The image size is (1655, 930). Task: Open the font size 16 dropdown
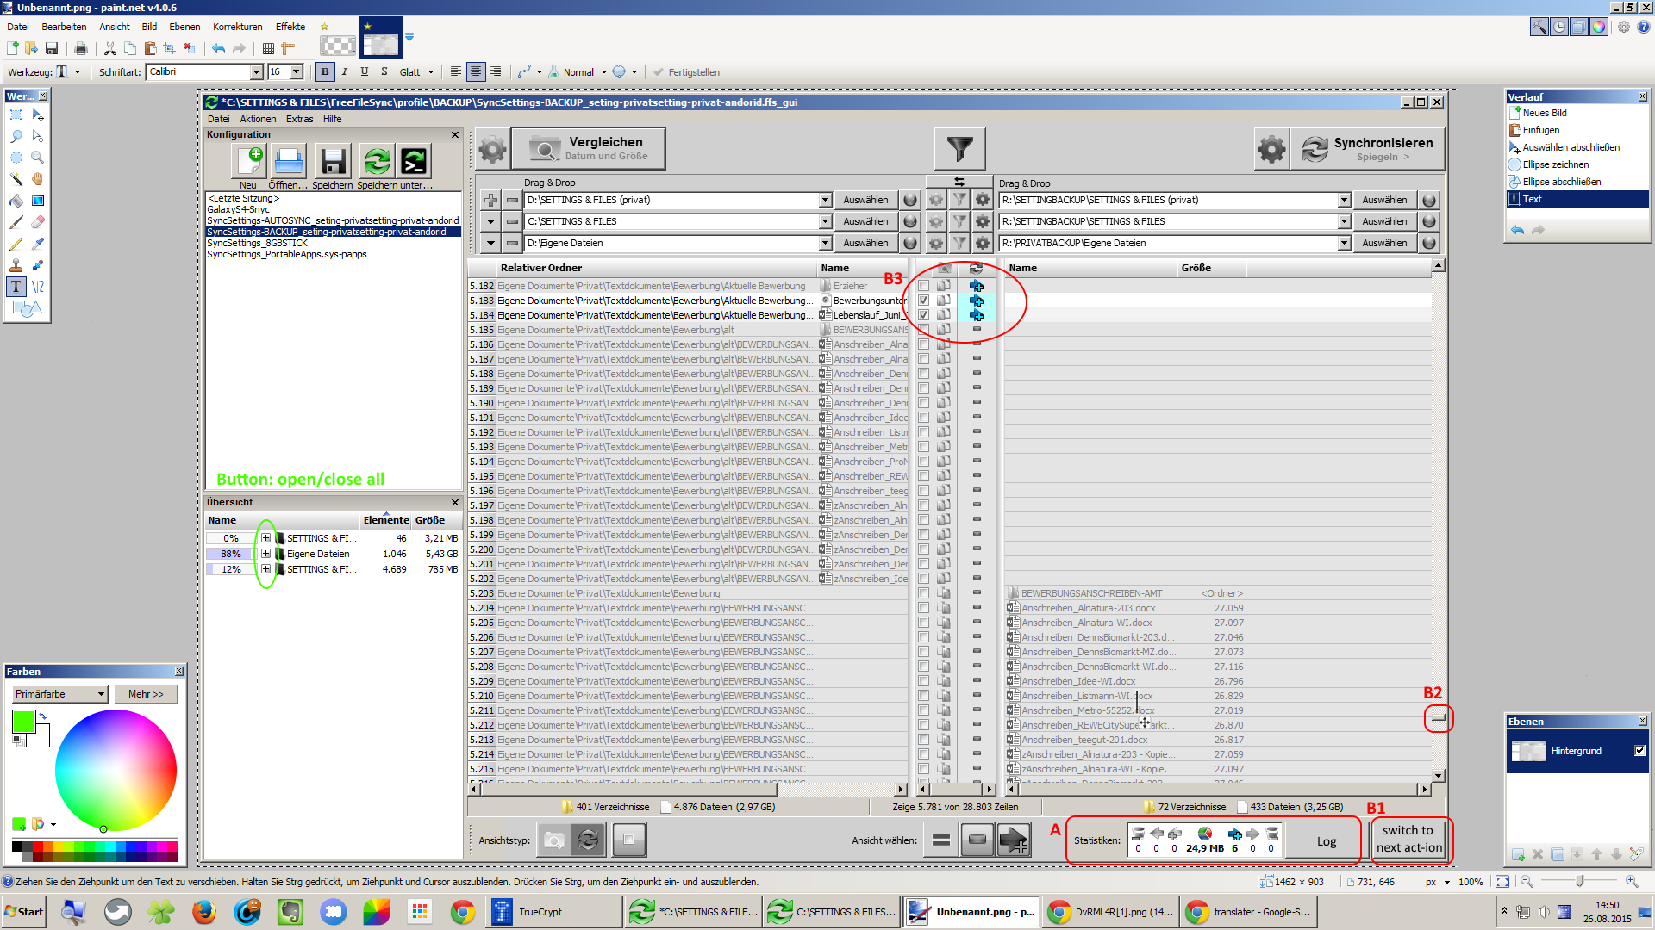coord(297,71)
